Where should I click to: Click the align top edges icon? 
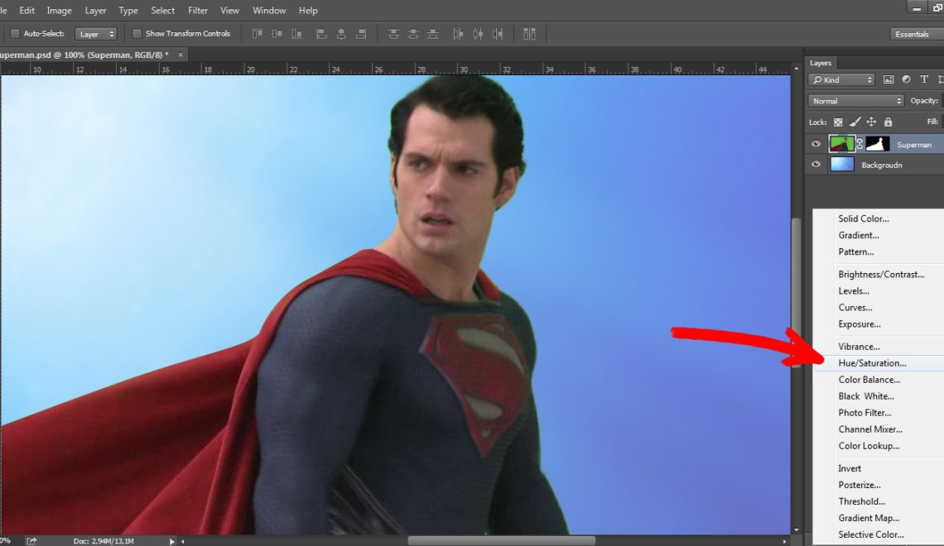257,34
